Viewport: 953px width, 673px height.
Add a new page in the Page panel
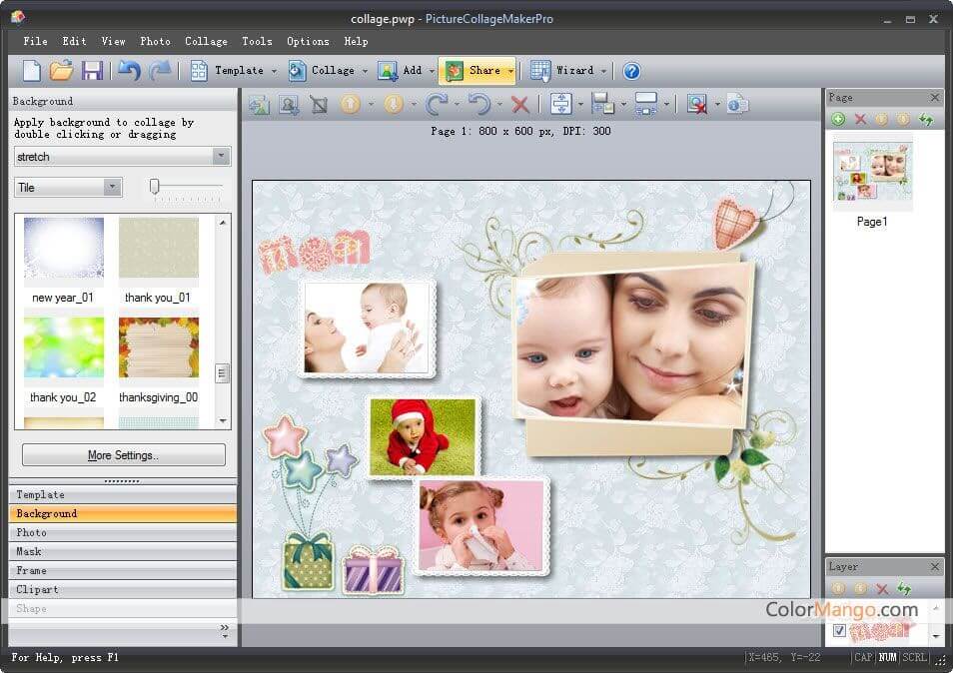[838, 119]
